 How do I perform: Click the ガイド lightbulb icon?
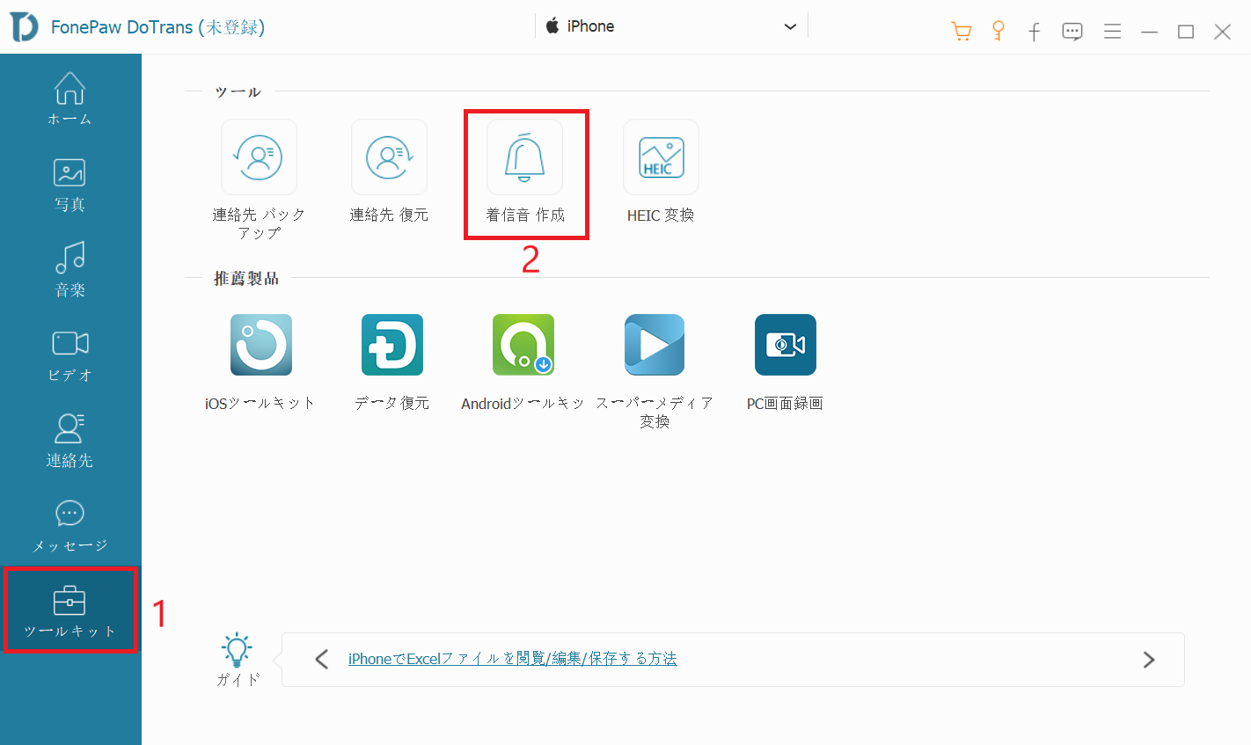[237, 650]
